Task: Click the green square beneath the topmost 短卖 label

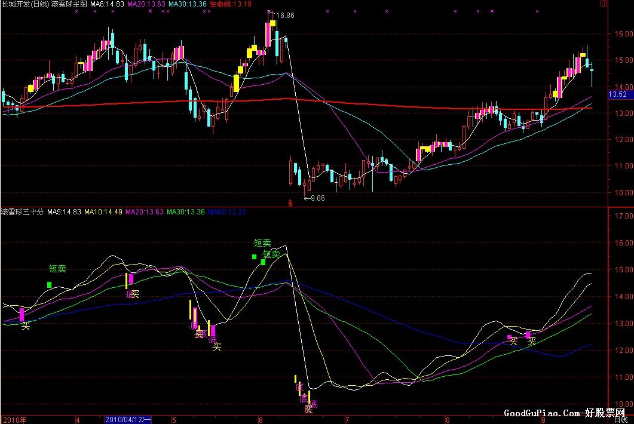Action: coord(254,257)
